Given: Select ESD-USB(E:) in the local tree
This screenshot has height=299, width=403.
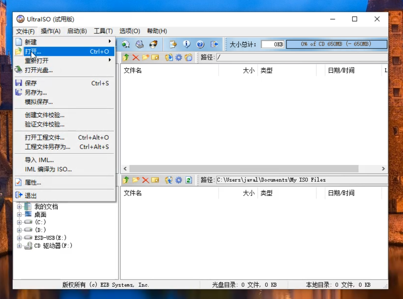Looking at the screenshot, I should [x=50, y=238].
